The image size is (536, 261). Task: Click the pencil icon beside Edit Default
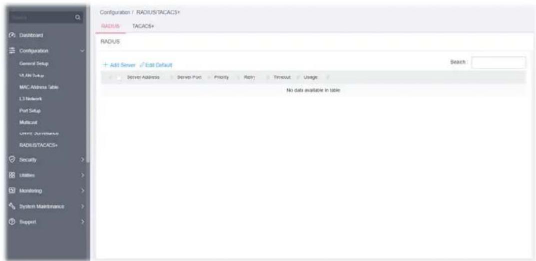pos(141,65)
